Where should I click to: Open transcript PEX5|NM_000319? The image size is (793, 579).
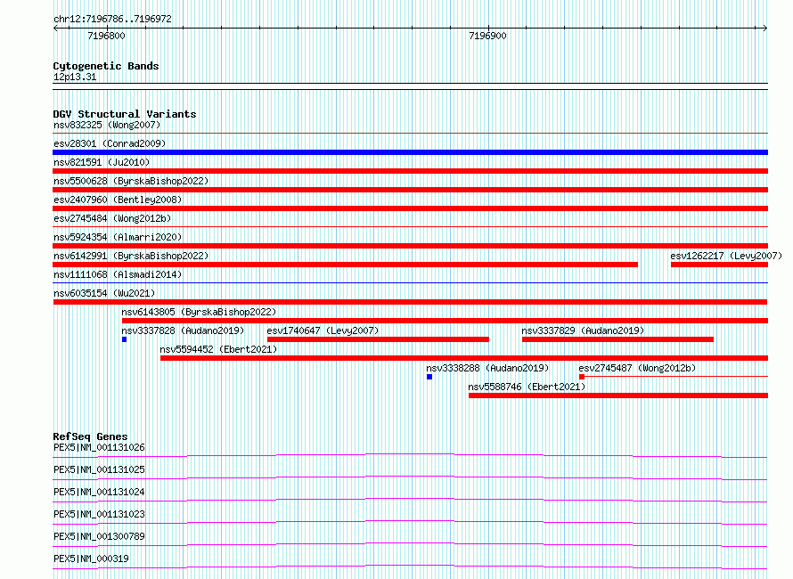click(91, 559)
